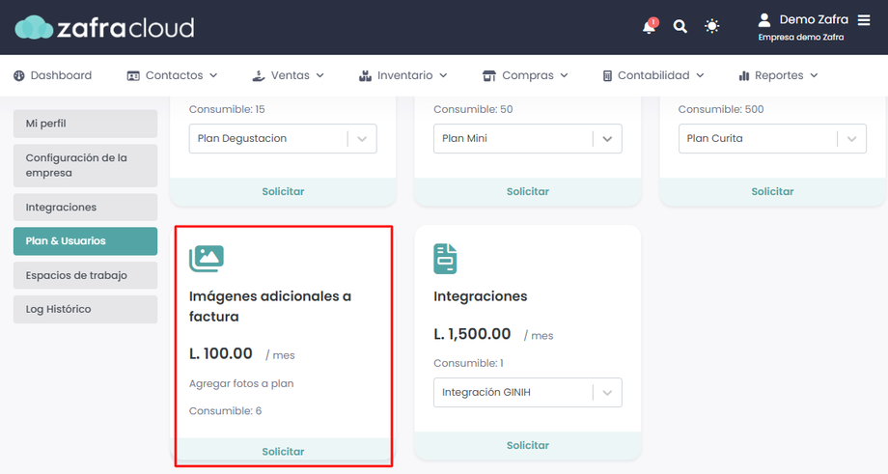Screen dimensions: 888x474
Task: Click the Consumible: 15 text
Action: click(x=227, y=109)
